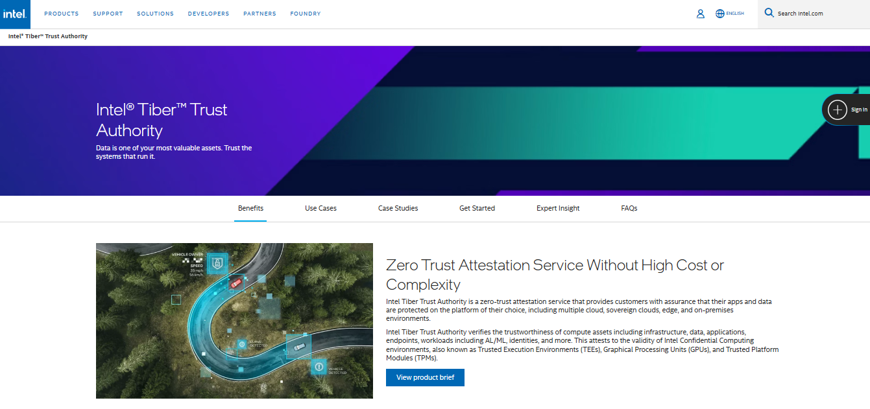Click the search magnifier icon
This screenshot has height=409, width=870.
769,13
